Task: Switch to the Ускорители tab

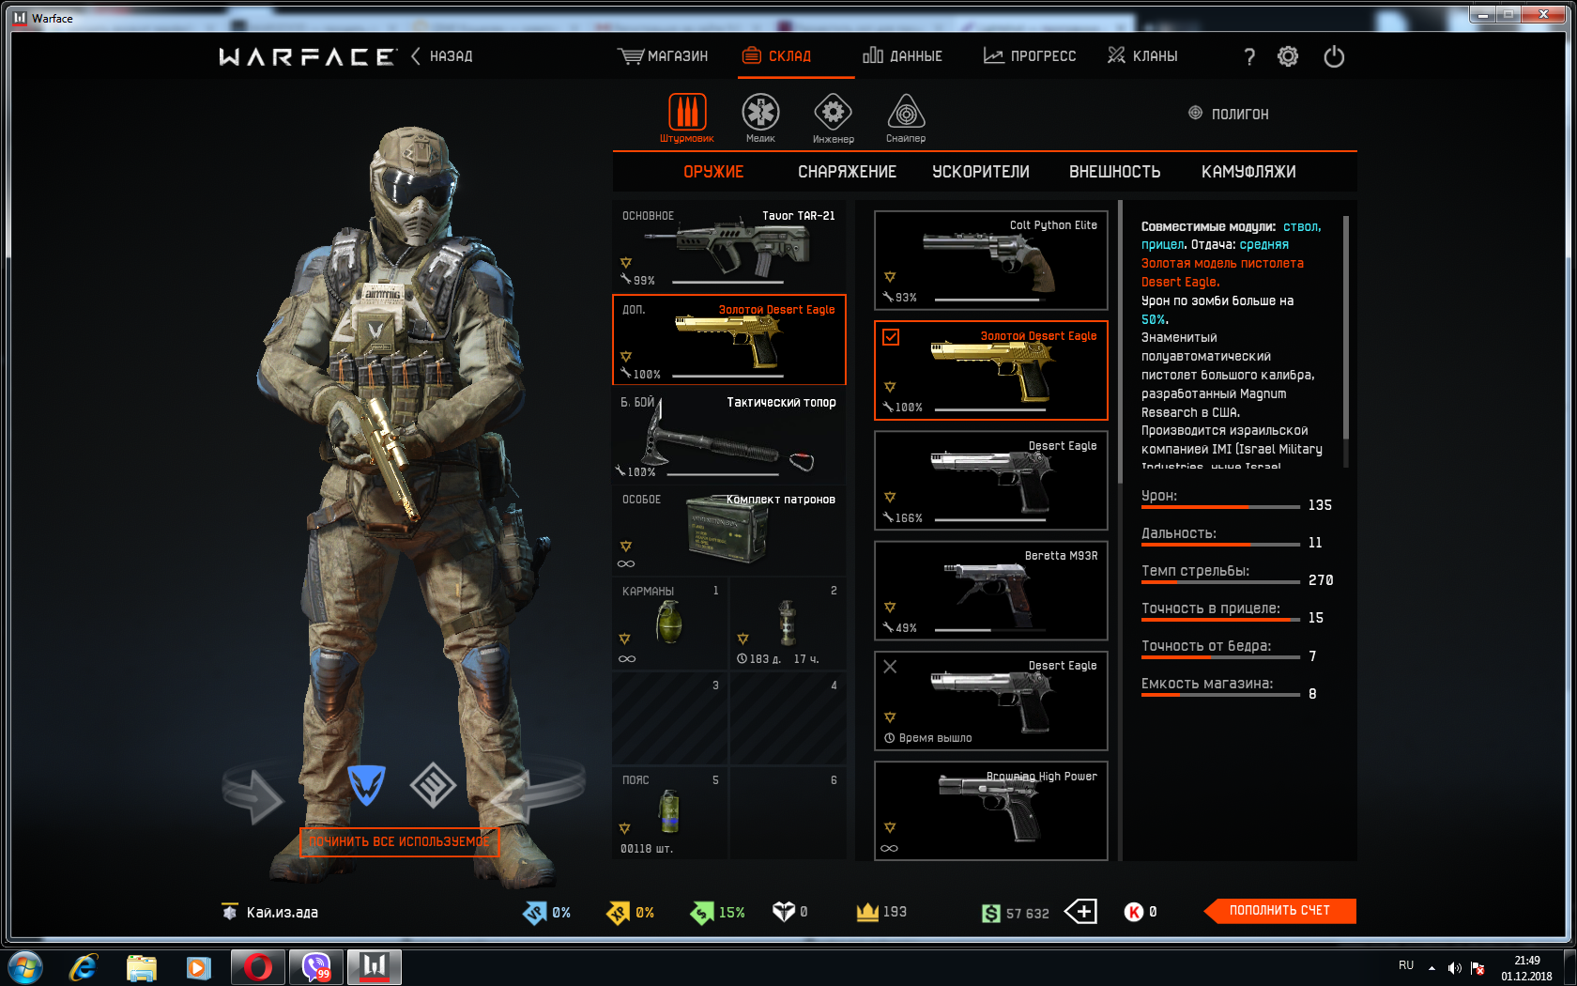Action: click(981, 172)
